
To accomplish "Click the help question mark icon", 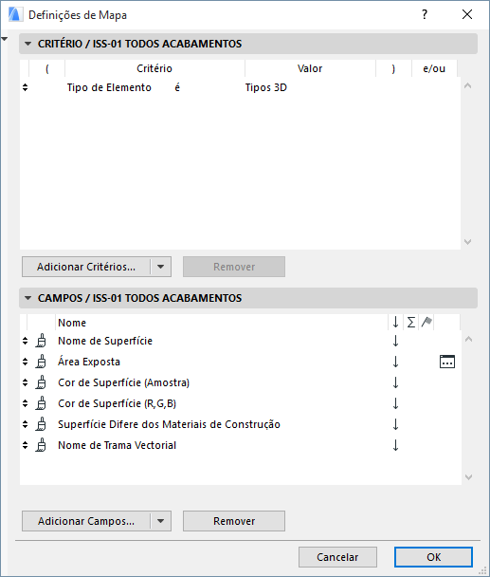I will (x=425, y=15).
